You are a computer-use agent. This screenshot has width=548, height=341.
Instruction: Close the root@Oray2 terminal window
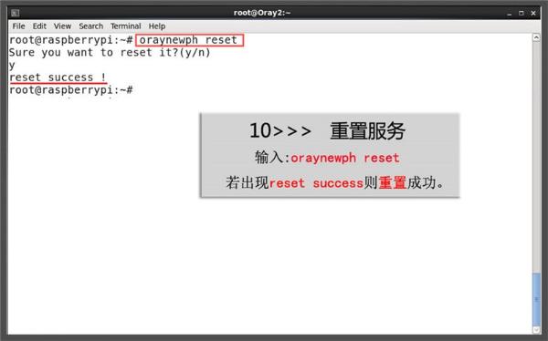[x=533, y=14]
